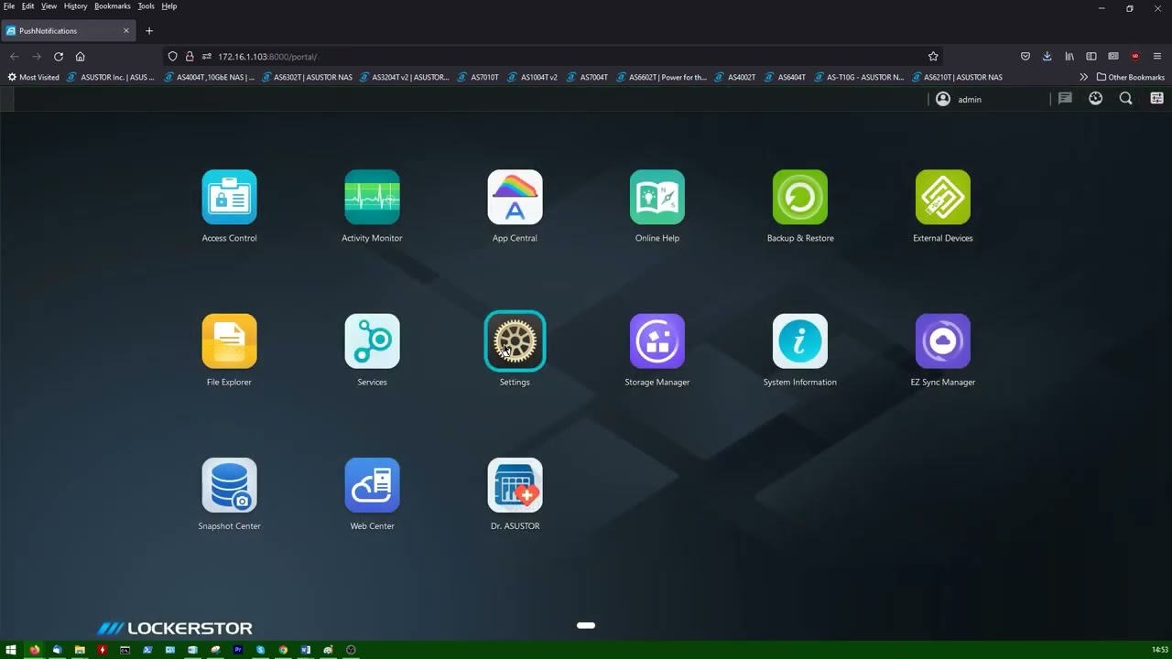Open Chrome from the taskbar
Image resolution: width=1172 pixels, height=659 pixels.
(283, 650)
